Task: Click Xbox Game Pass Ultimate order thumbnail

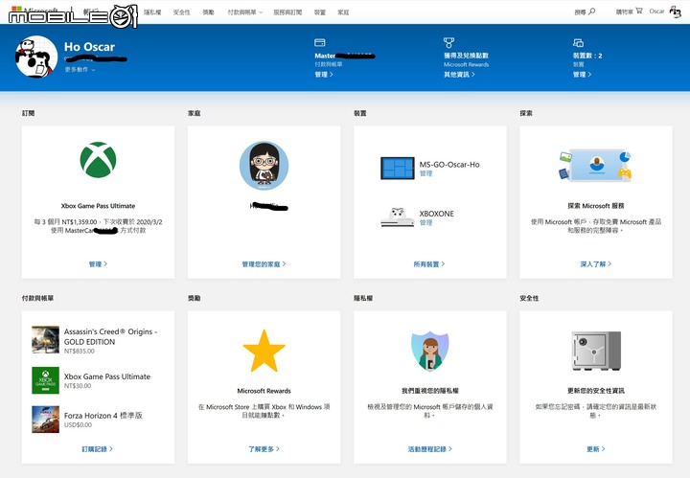Action: coord(45,380)
